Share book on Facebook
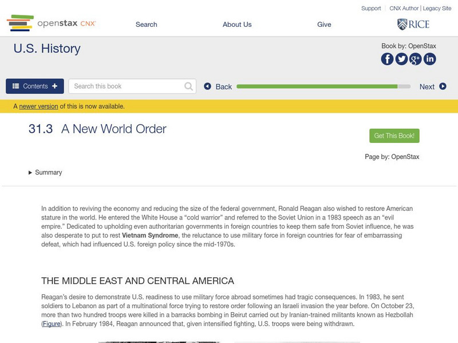The image size is (458, 343). [x=387, y=59]
